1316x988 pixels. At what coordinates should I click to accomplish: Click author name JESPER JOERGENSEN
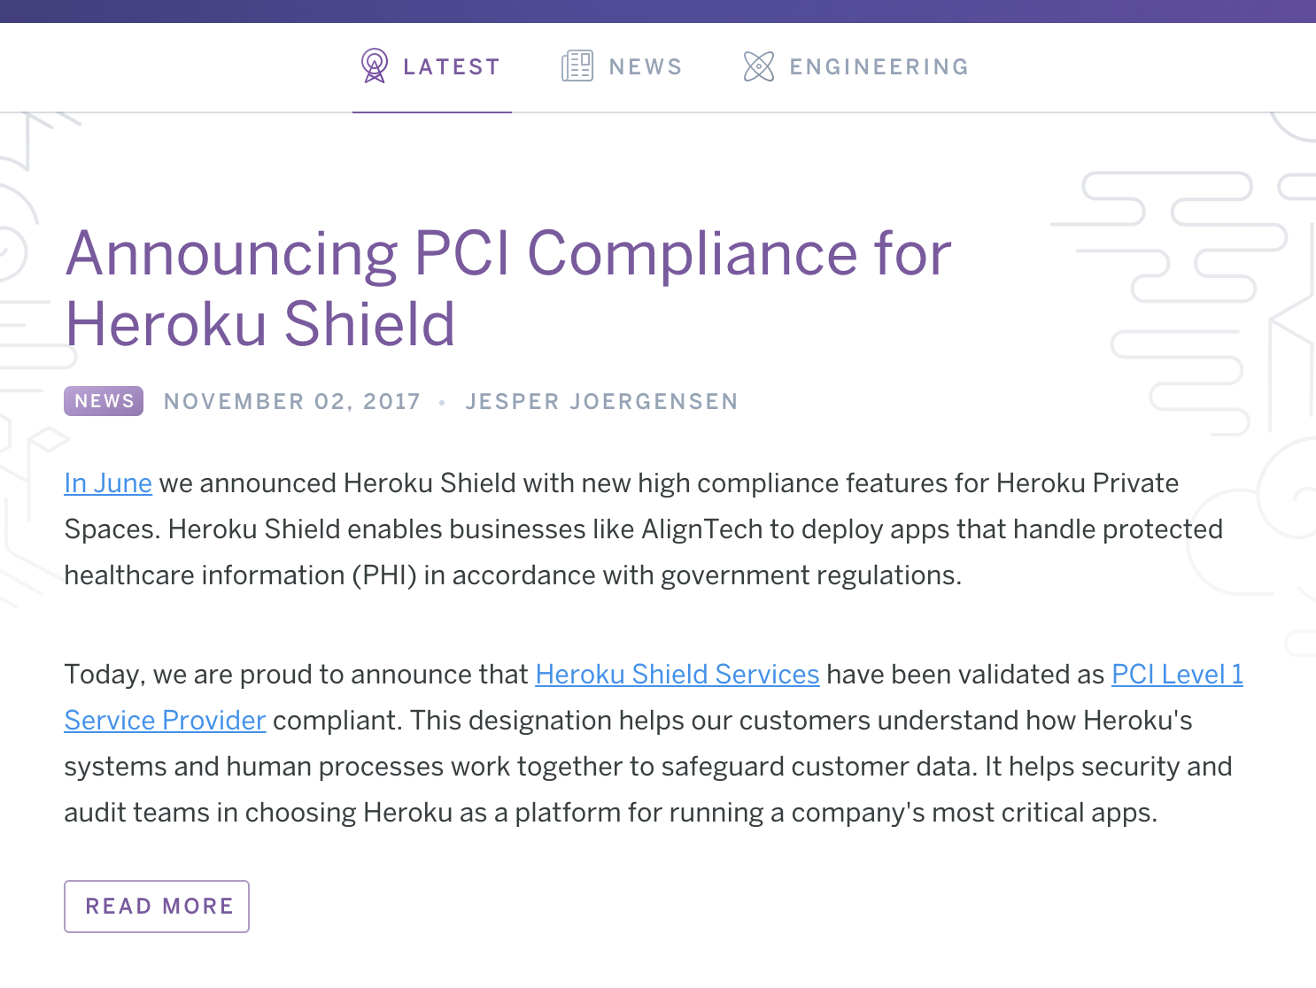(603, 401)
